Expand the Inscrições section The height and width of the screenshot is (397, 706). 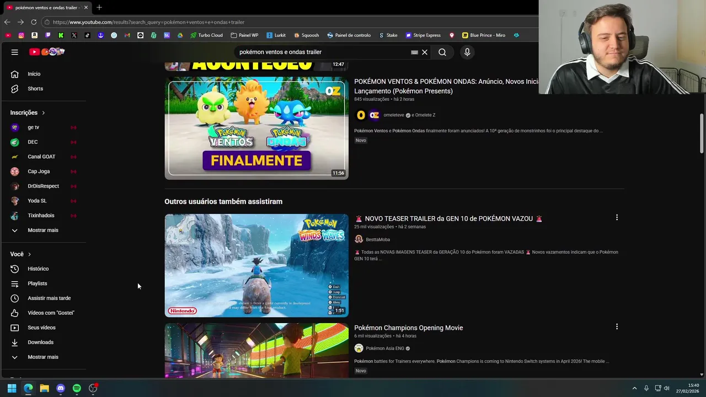[28, 112]
